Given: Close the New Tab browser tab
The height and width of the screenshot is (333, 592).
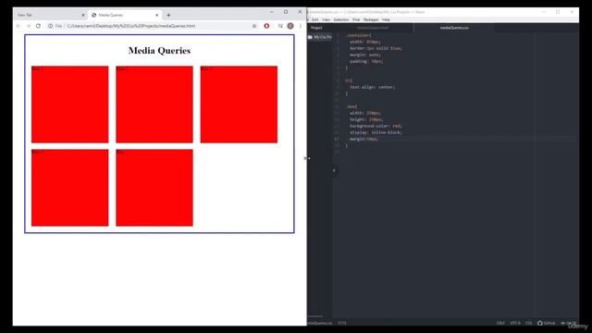Looking at the screenshot, I should pos(83,15).
